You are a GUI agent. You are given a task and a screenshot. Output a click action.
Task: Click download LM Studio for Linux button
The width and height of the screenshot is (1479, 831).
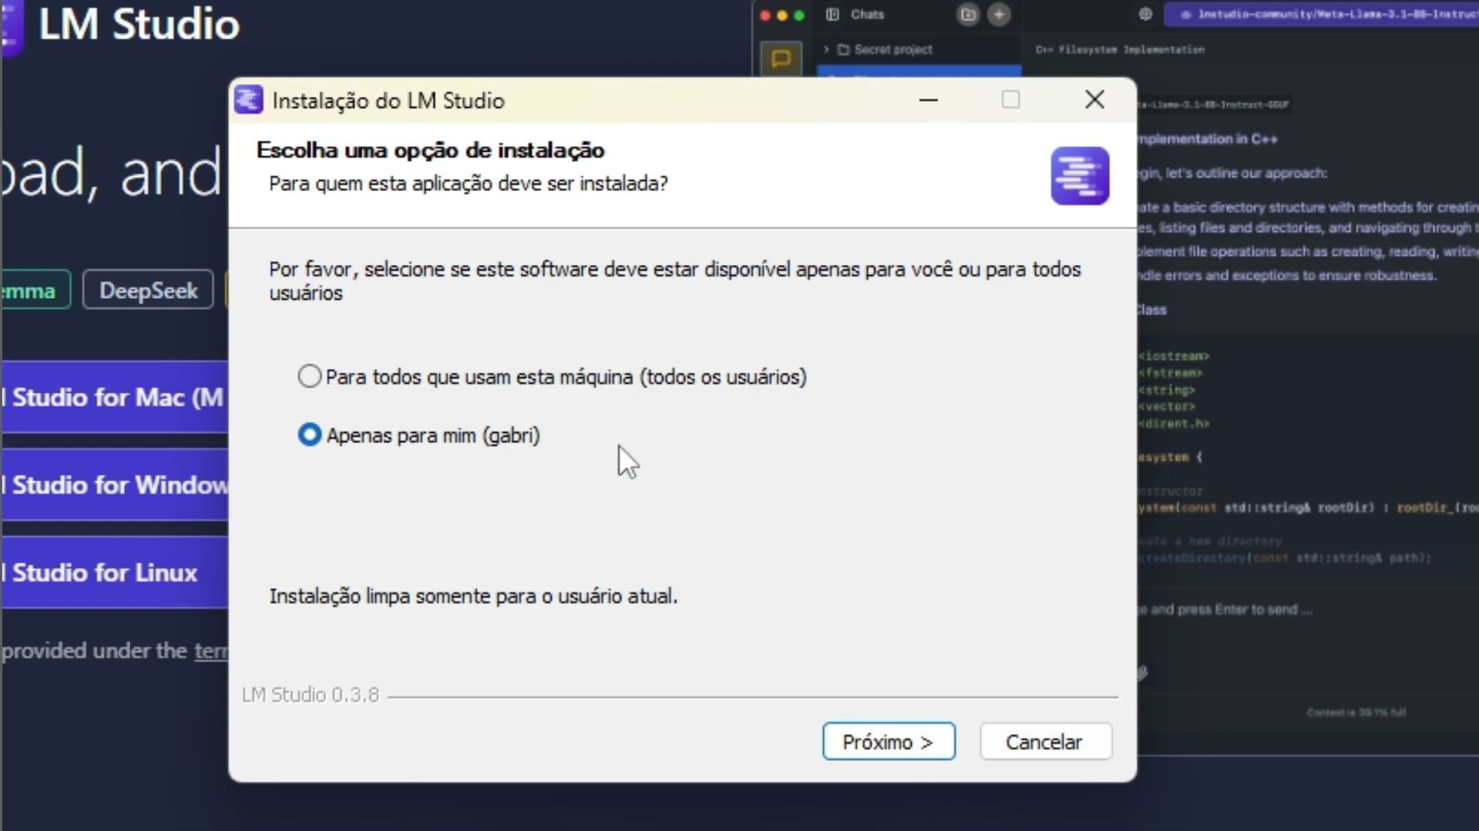pyautogui.click(x=114, y=573)
